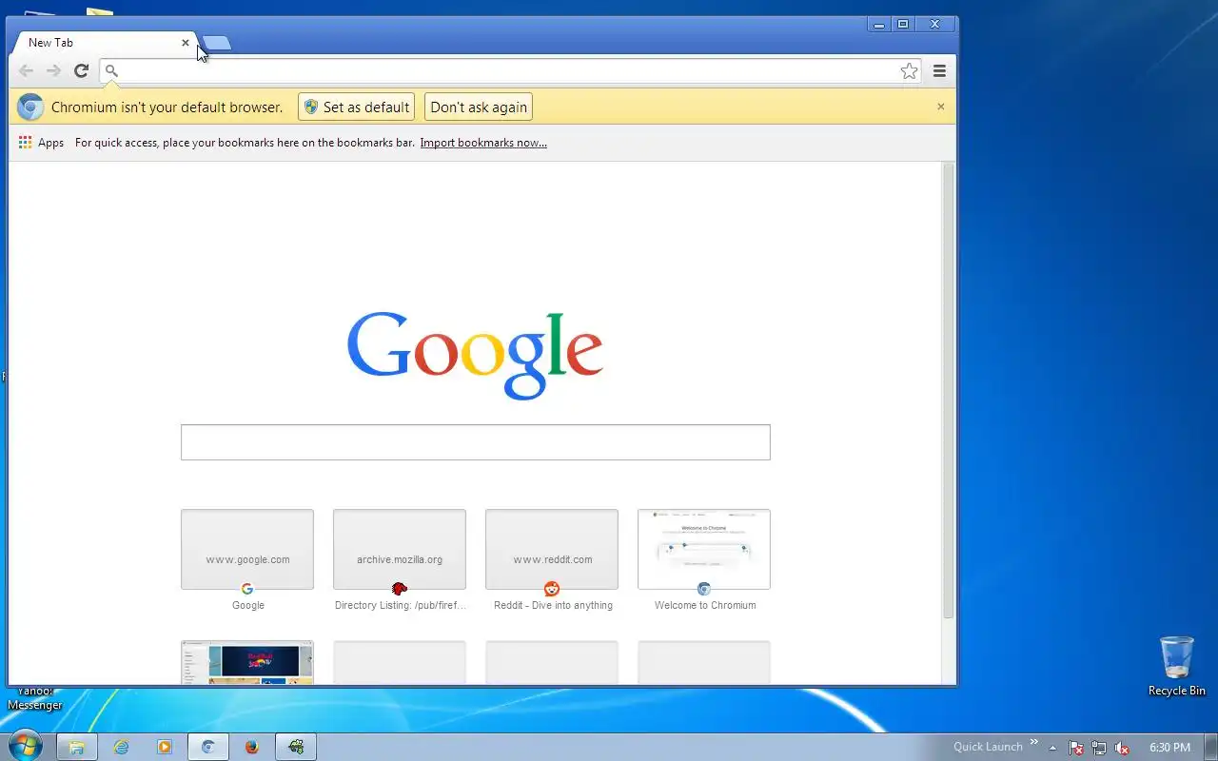1218x761 pixels.
Task: Close the New Tab tab
Action: coord(186,43)
